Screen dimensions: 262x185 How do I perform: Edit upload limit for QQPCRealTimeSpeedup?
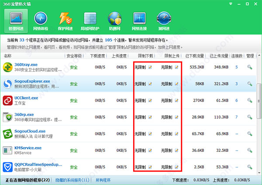[176, 167]
